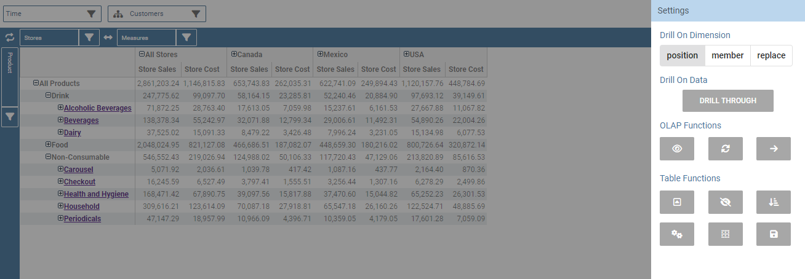
Task: Open the Alcoholic Beverages link
Action: [97, 108]
